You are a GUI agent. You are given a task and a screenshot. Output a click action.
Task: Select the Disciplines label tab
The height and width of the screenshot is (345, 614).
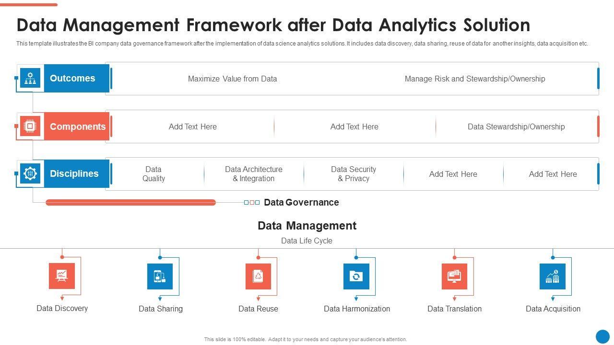coord(74,173)
